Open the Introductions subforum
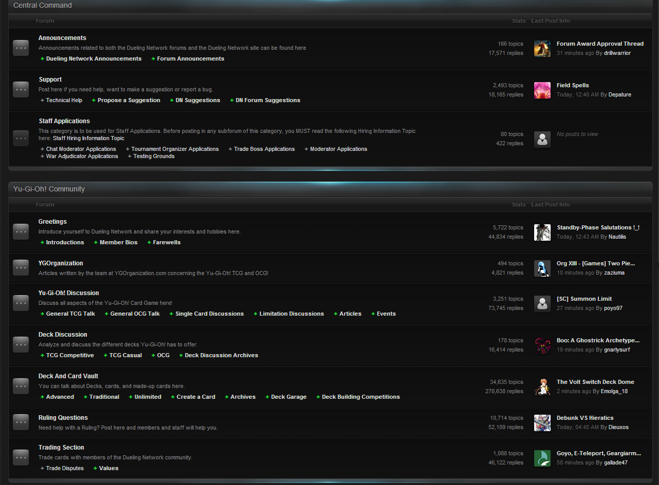 pos(65,242)
